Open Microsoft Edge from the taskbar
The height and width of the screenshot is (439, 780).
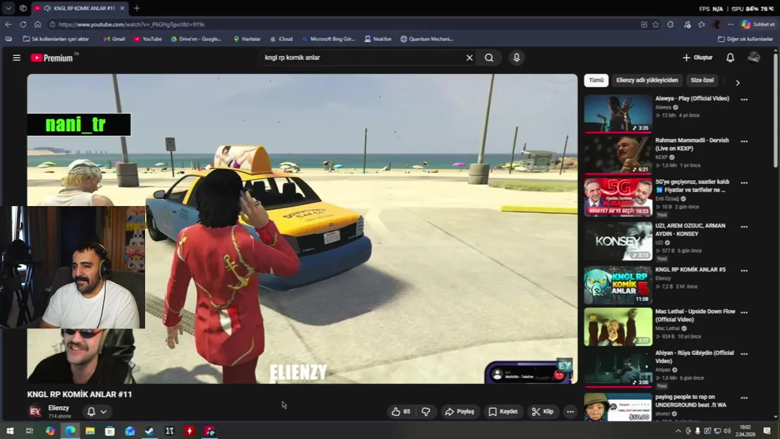point(70,431)
